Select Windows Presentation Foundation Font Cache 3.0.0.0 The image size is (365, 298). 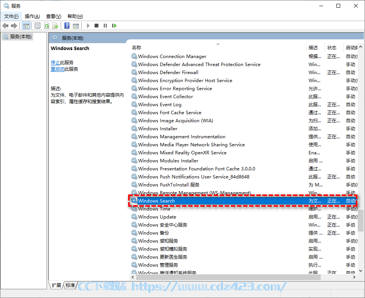(244, 168)
